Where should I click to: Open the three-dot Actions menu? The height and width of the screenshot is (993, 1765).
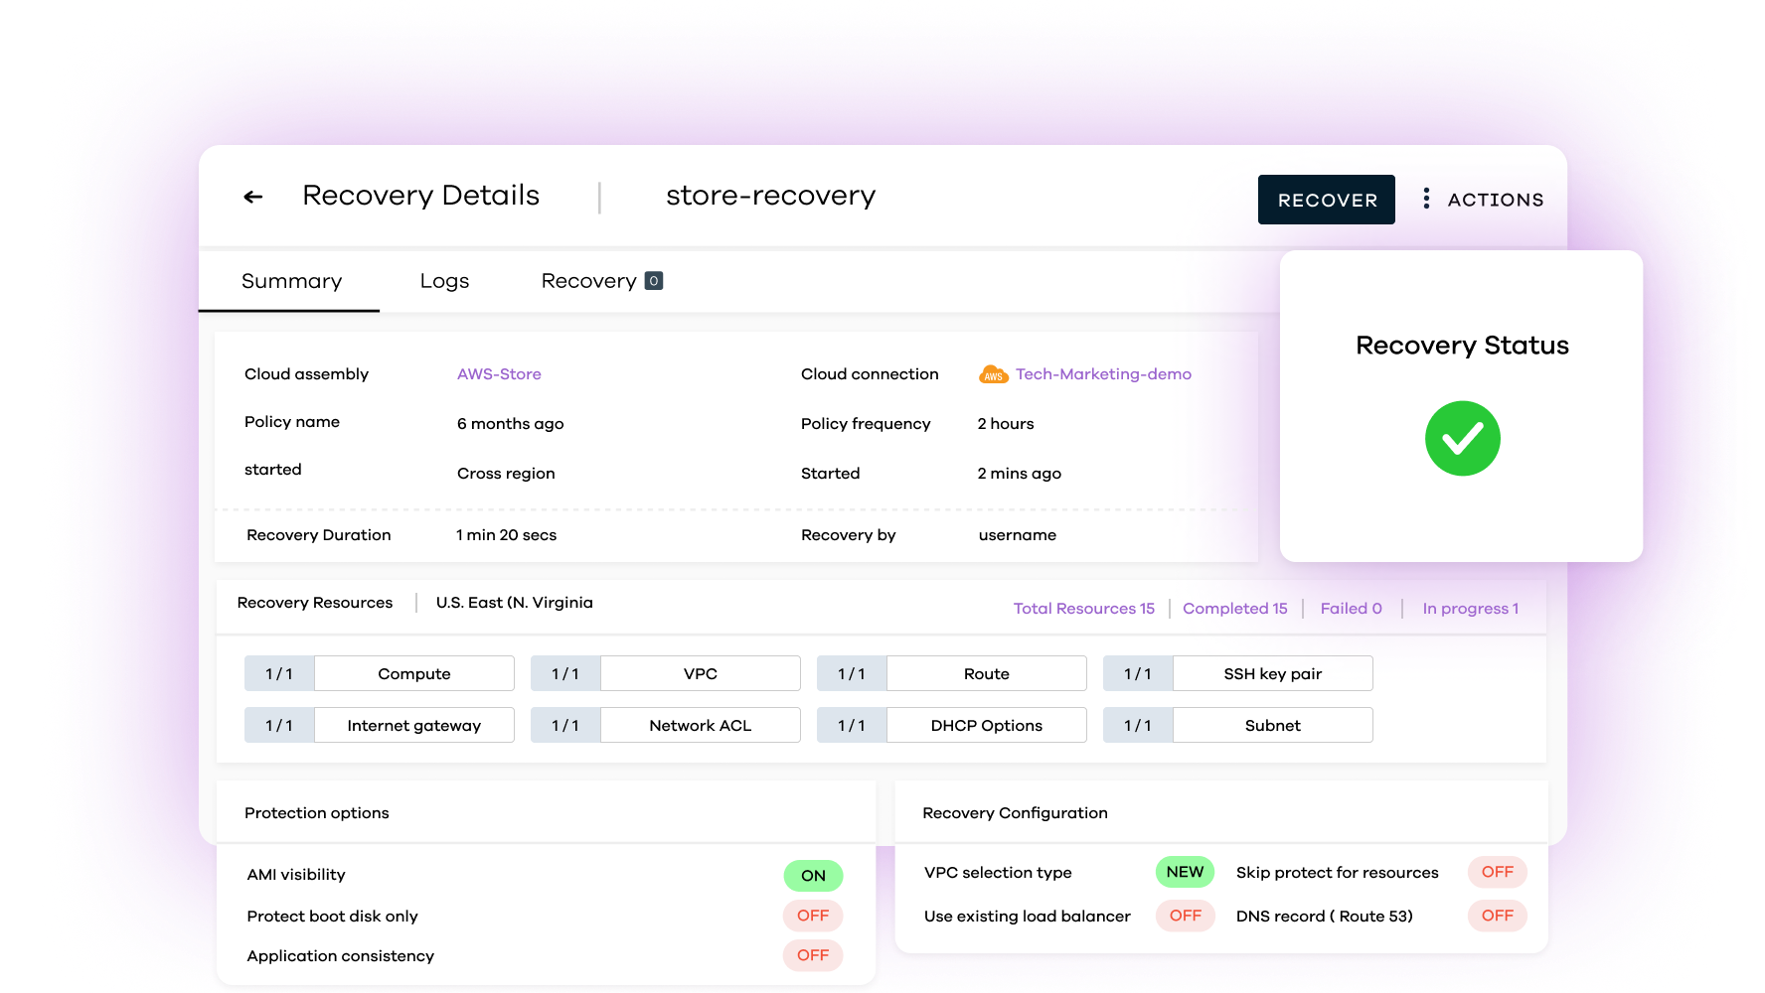1426,199
